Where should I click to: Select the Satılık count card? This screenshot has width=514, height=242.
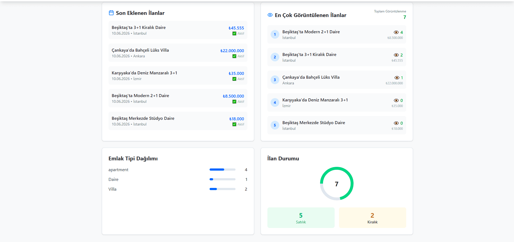[301, 218]
